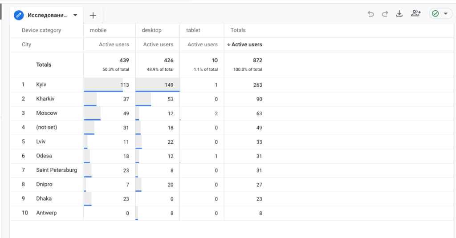Open the Исследование tab dropdown arrow
The height and width of the screenshot is (238, 456).
pyautogui.click(x=75, y=15)
